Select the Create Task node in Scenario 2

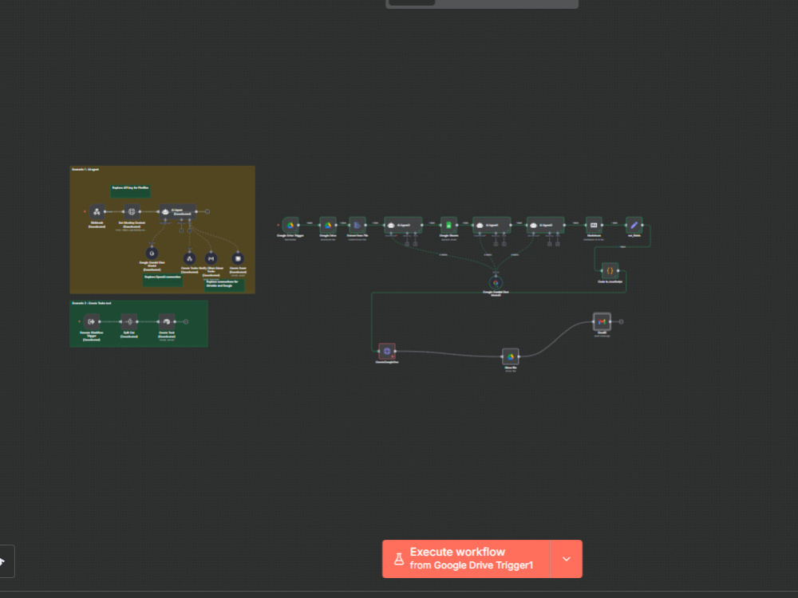pyautogui.click(x=167, y=321)
